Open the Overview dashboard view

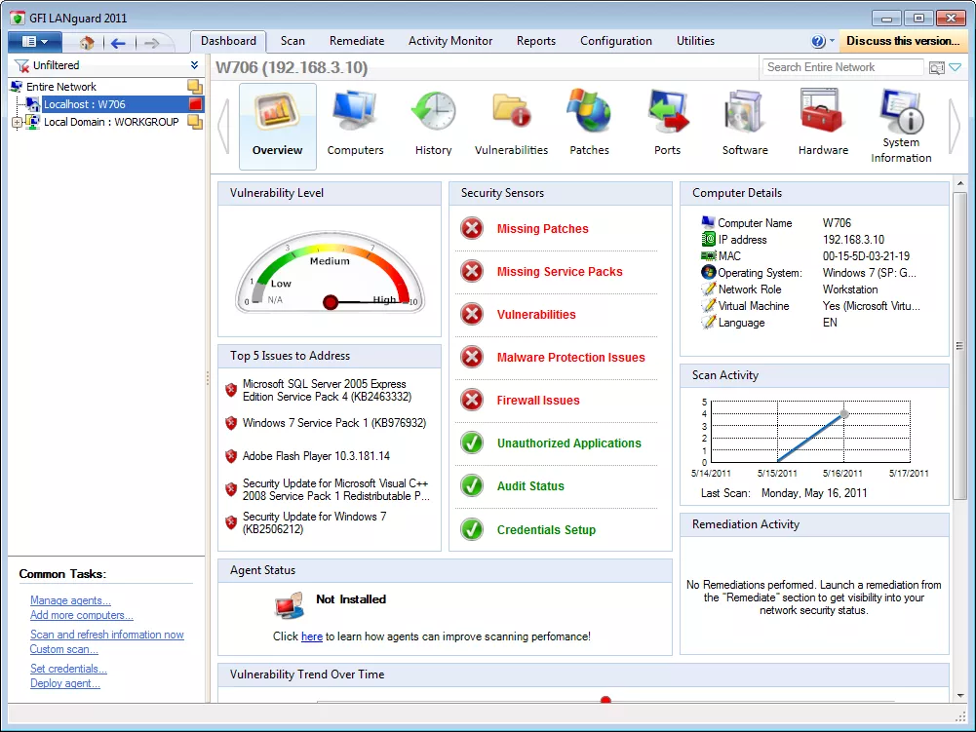point(278,127)
